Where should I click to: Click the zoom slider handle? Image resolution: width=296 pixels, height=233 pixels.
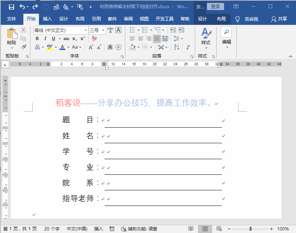250,229
